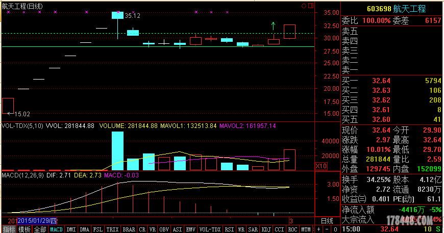Select the CR indicator tab
Viewport: 444px width, 233px height.
point(142,229)
